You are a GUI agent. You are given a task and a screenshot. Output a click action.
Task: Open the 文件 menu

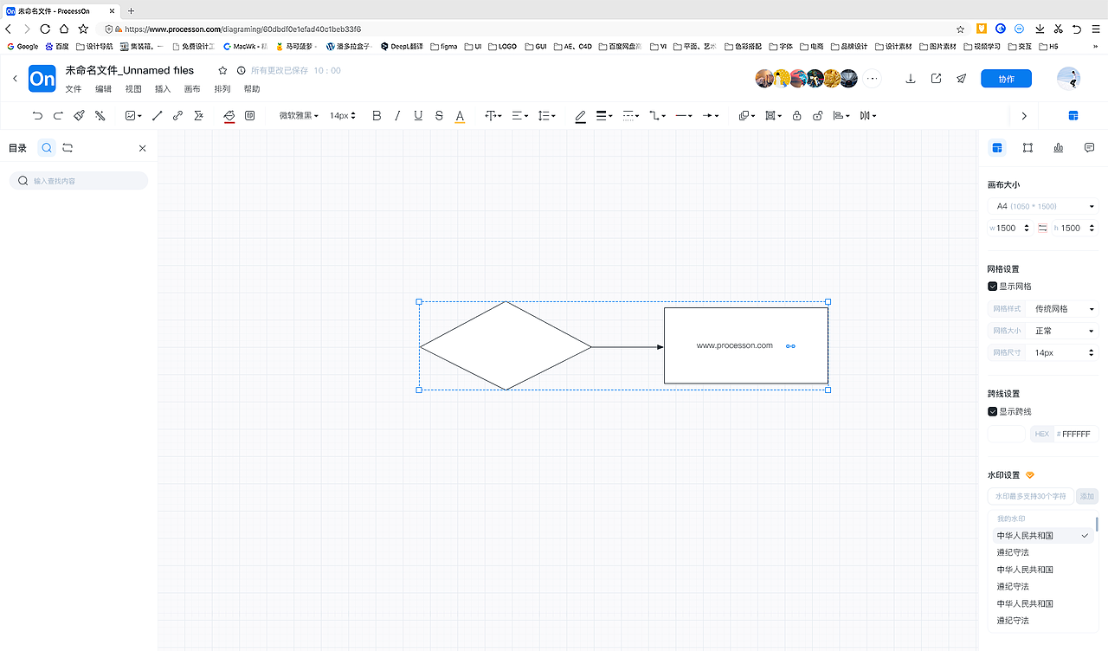74,89
